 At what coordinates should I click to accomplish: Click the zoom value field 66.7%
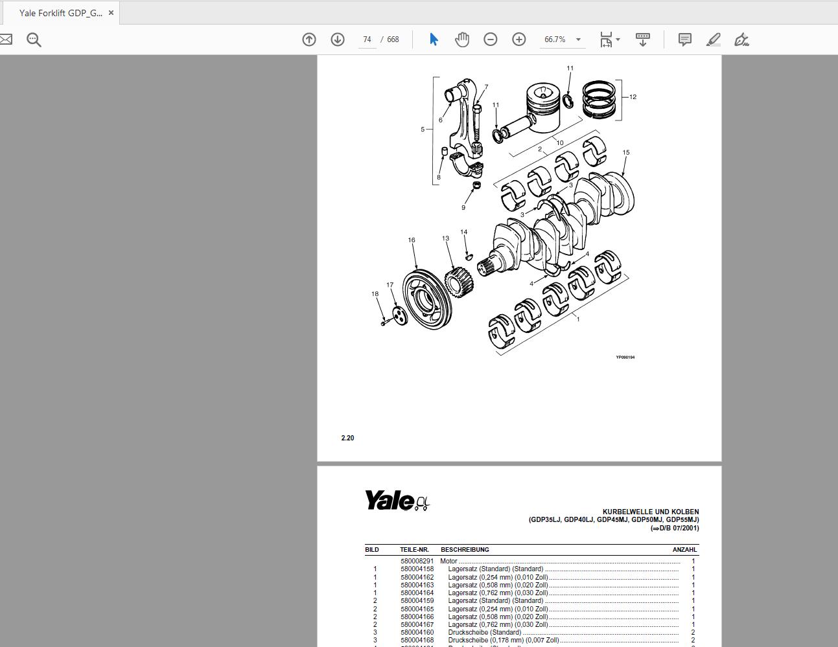(x=555, y=40)
